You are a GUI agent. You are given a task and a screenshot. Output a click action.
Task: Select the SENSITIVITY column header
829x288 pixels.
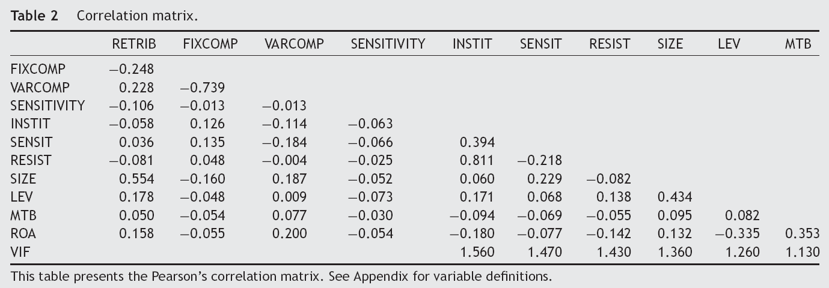point(388,44)
